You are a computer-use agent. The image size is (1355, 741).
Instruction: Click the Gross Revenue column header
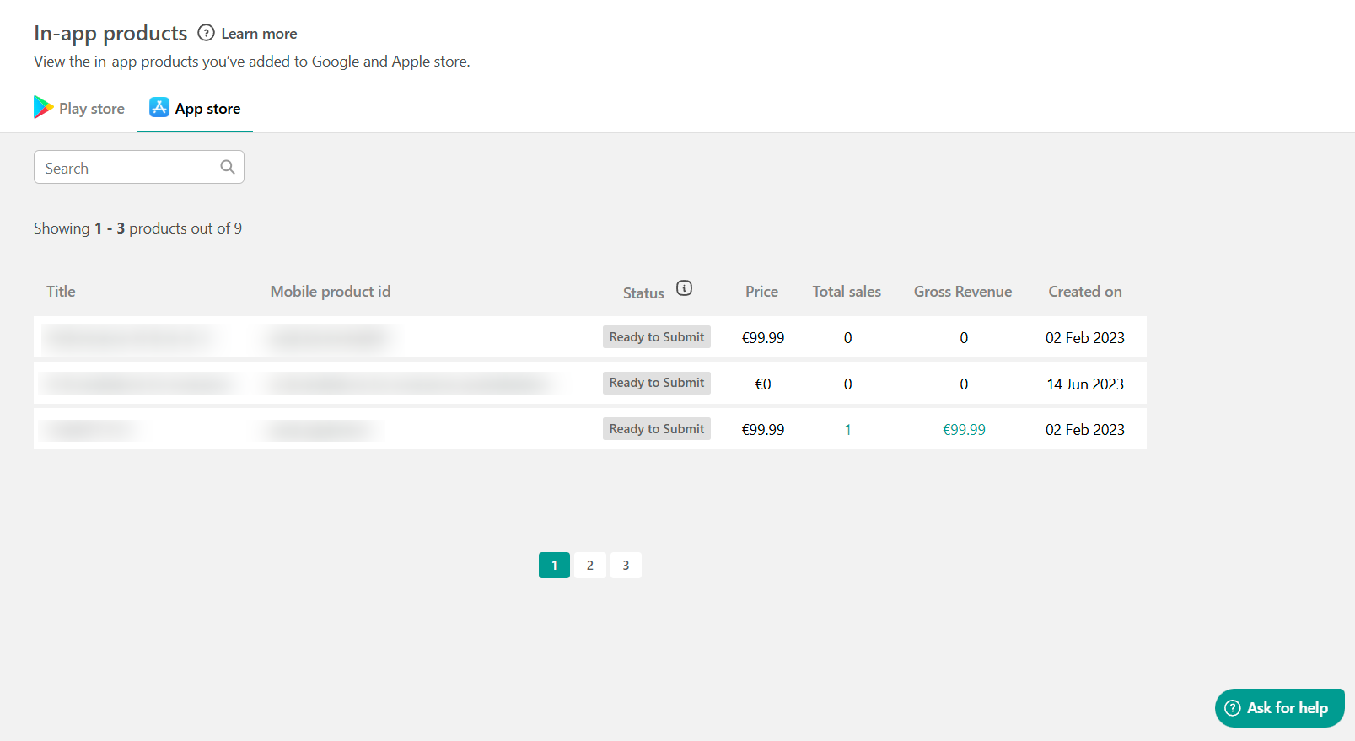tap(963, 292)
